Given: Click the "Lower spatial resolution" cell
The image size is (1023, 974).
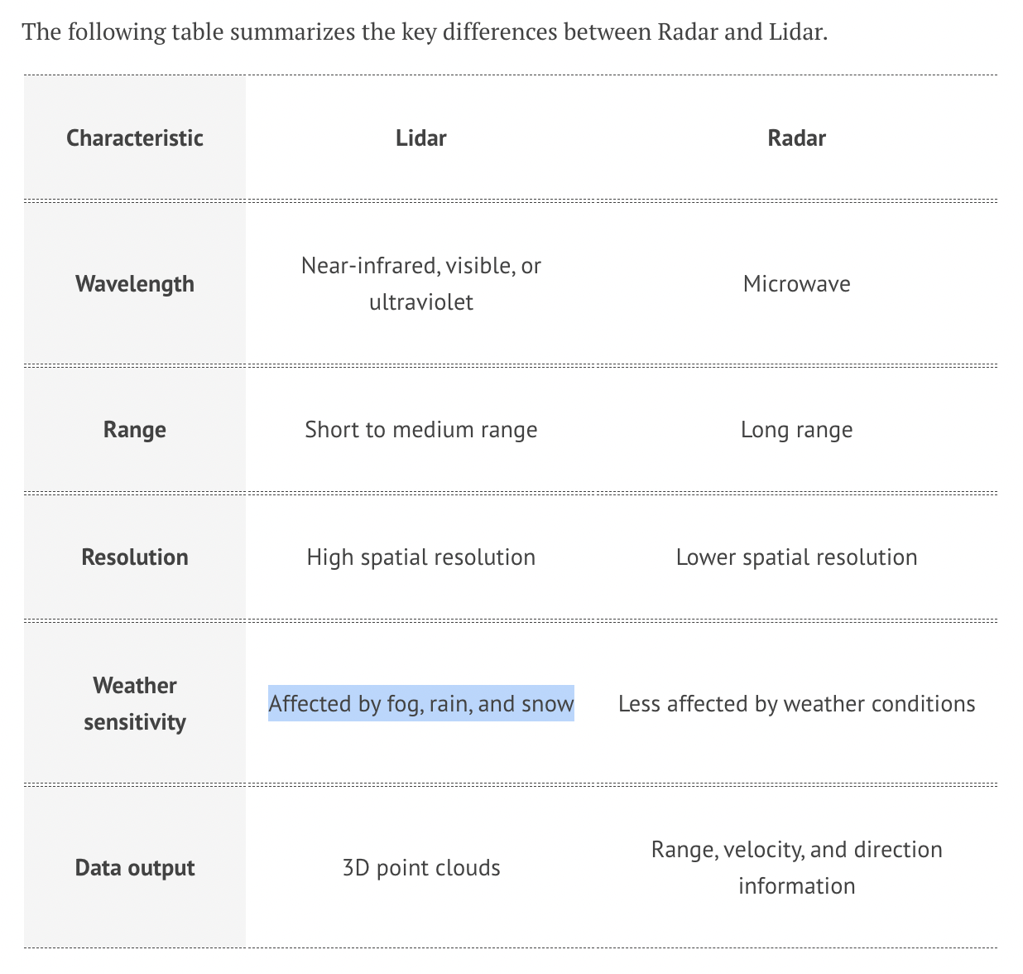Looking at the screenshot, I should click(x=796, y=557).
